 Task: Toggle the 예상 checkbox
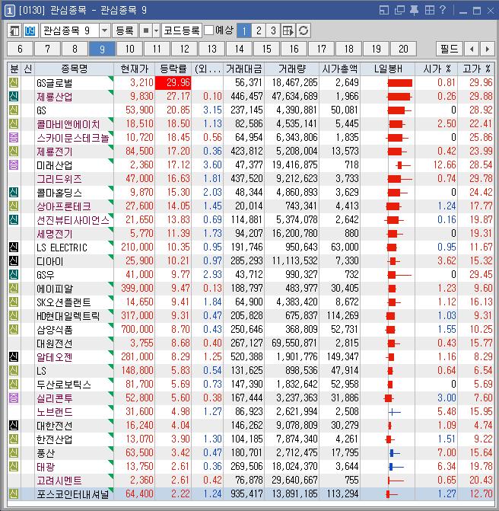coord(208,30)
